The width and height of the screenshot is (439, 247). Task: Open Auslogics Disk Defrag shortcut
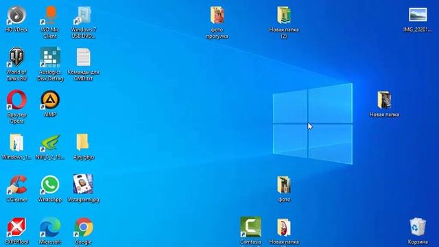coord(50,58)
